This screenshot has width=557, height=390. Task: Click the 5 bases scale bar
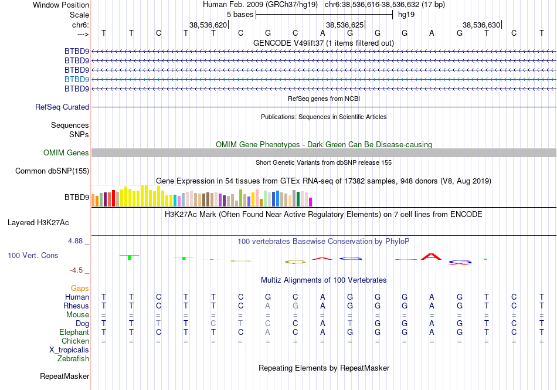(x=324, y=15)
